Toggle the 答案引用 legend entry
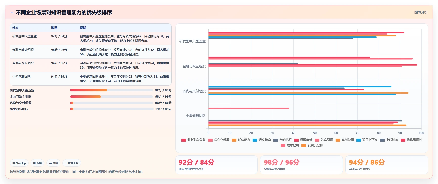 click(x=324, y=140)
